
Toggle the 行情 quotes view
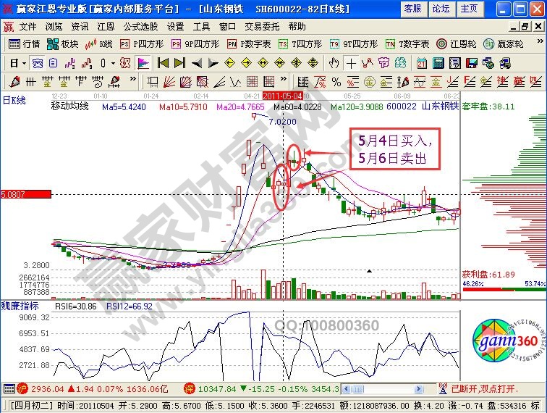(25, 43)
